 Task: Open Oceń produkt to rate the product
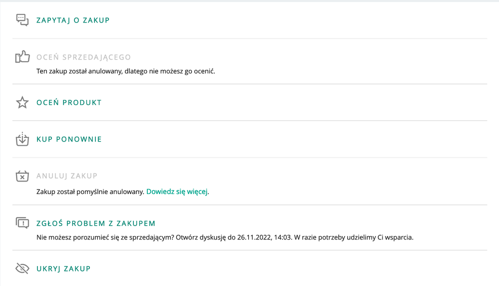pos(69,102)
